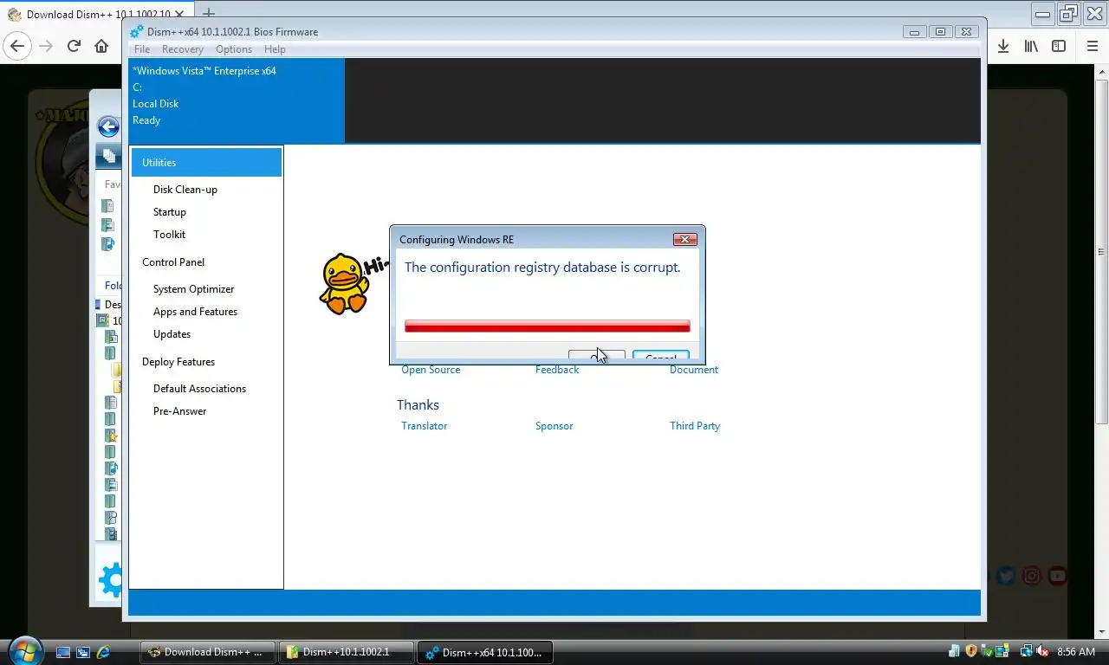Go to the browser Home page
The width and height of the screenshot is (1109, 665).
[x=101, y=46]
